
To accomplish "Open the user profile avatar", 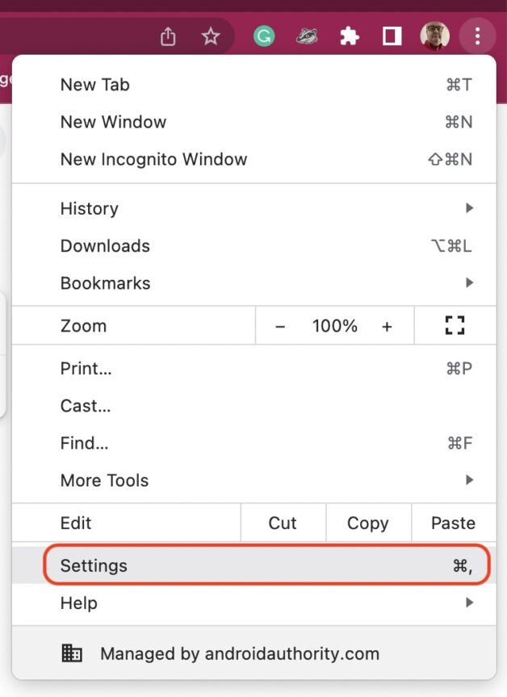I will click(x=435, y=36).
